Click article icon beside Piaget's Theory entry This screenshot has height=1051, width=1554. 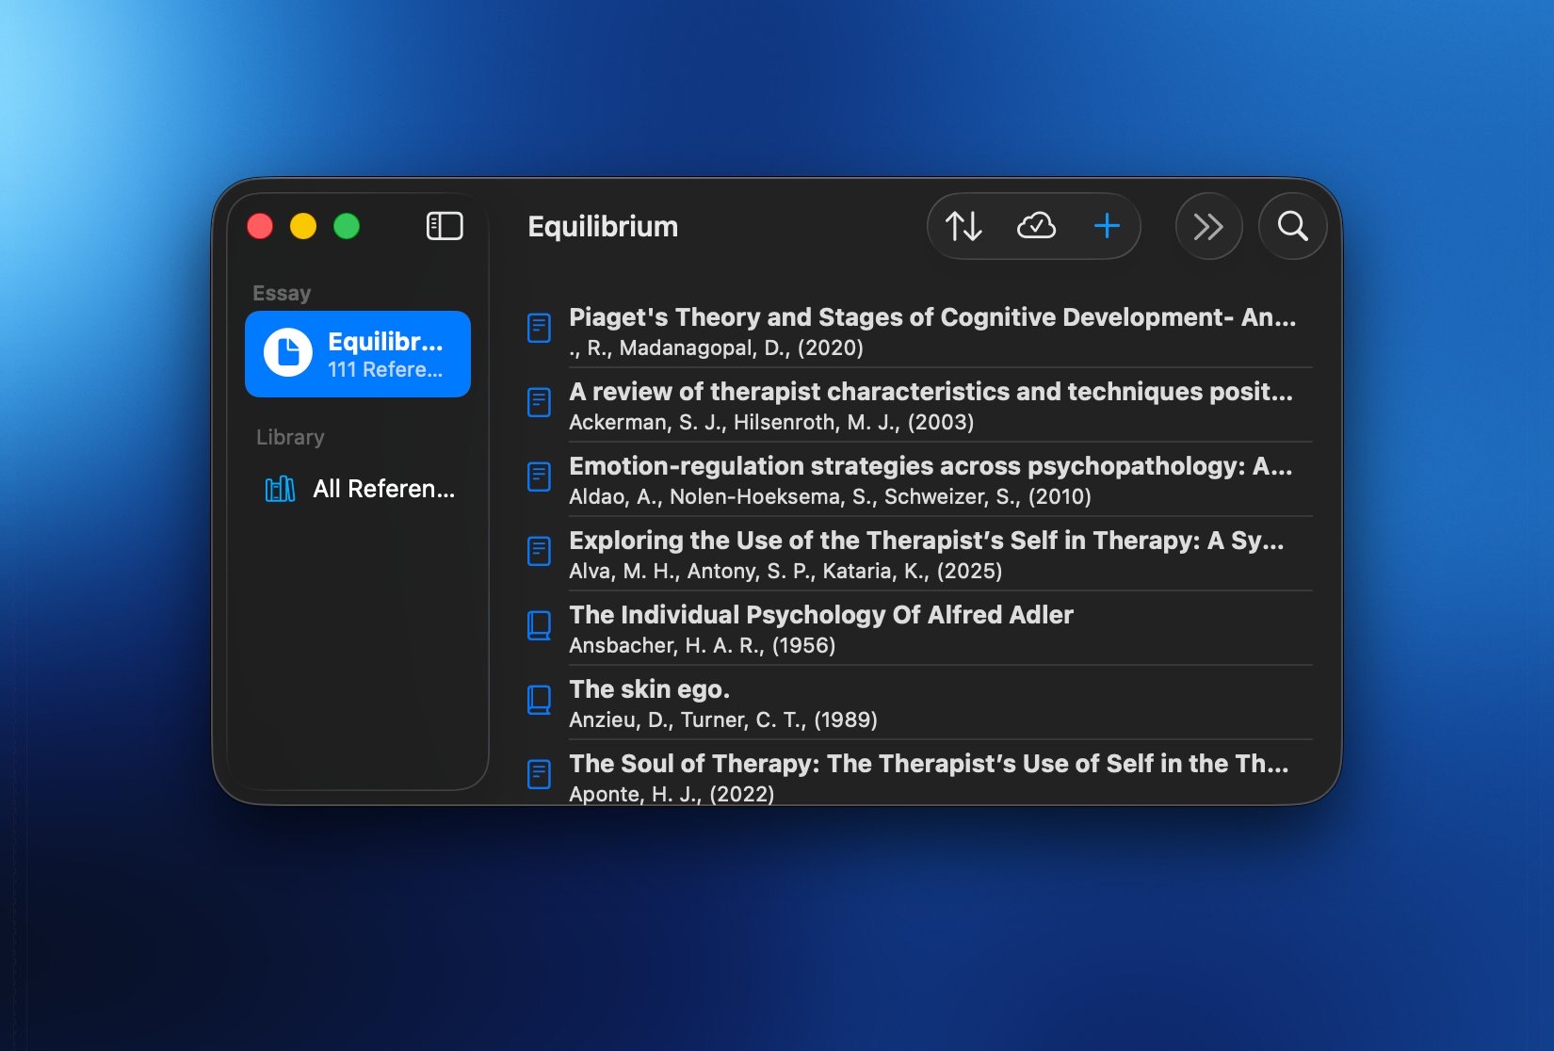539,328
